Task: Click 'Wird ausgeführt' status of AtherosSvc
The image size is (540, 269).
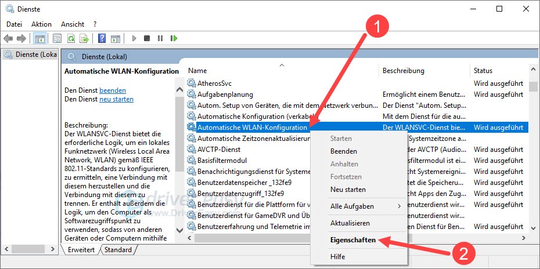Action: pyautogui.click(x=498, y=83)
